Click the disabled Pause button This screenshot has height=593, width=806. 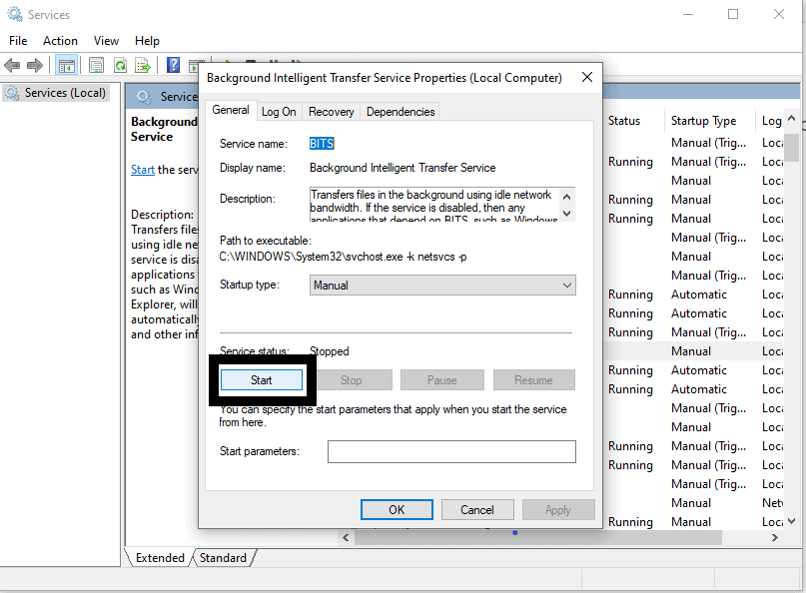click(x=442, y=380)
